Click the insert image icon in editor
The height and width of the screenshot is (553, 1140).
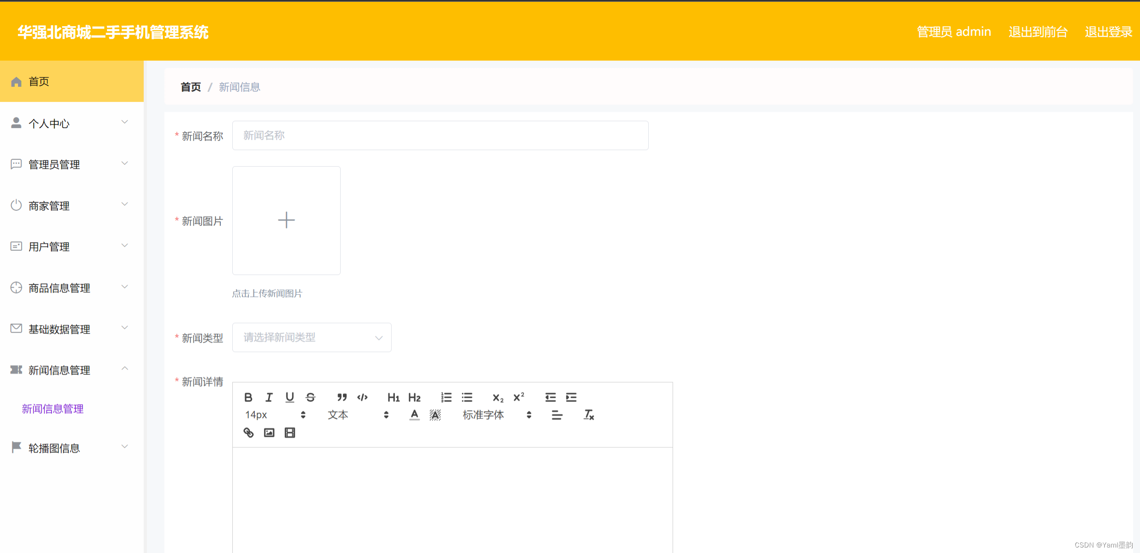(x=269, y=432)
